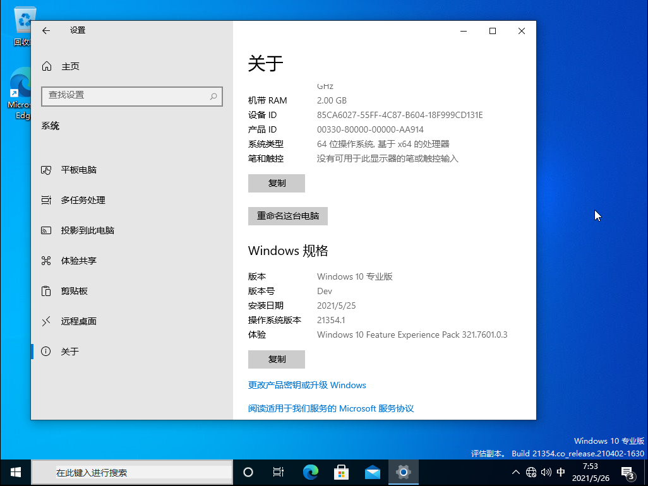Open Action Center with 3 notifications
The height and width of the screenshot is (486, 648).
click(627, 471)
